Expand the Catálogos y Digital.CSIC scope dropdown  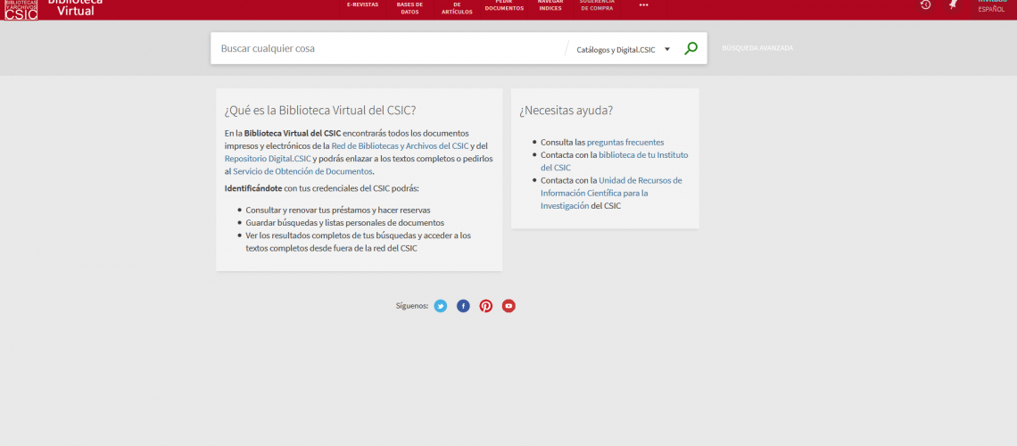(623, 49)
